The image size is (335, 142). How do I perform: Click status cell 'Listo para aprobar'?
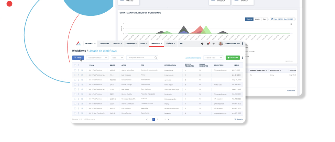pos(171,99)
